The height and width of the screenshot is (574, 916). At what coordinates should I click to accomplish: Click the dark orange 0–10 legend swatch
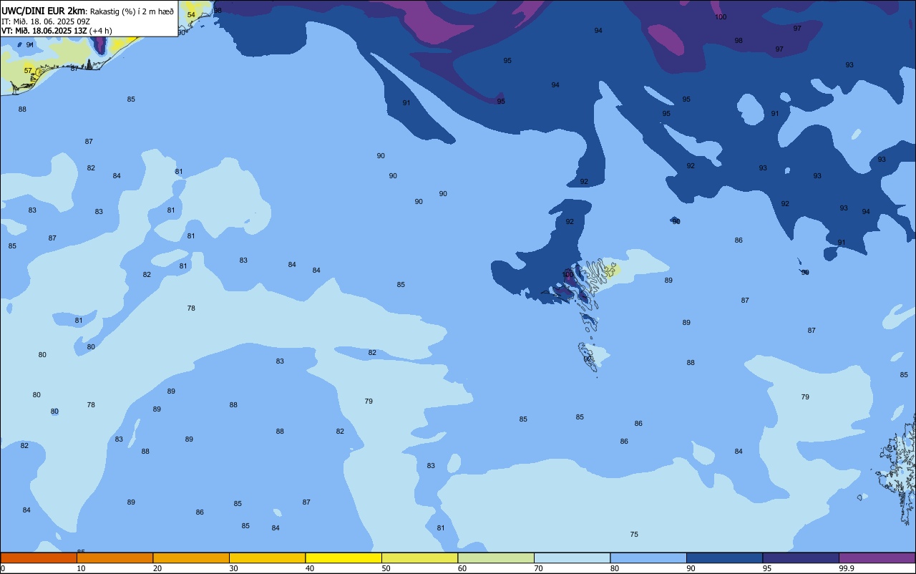[39, 558]
